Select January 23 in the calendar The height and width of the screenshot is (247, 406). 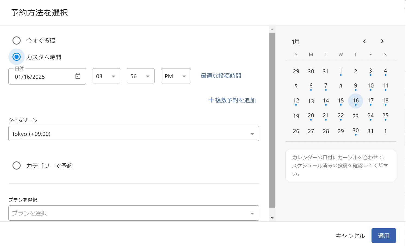(x=356, y=116)
